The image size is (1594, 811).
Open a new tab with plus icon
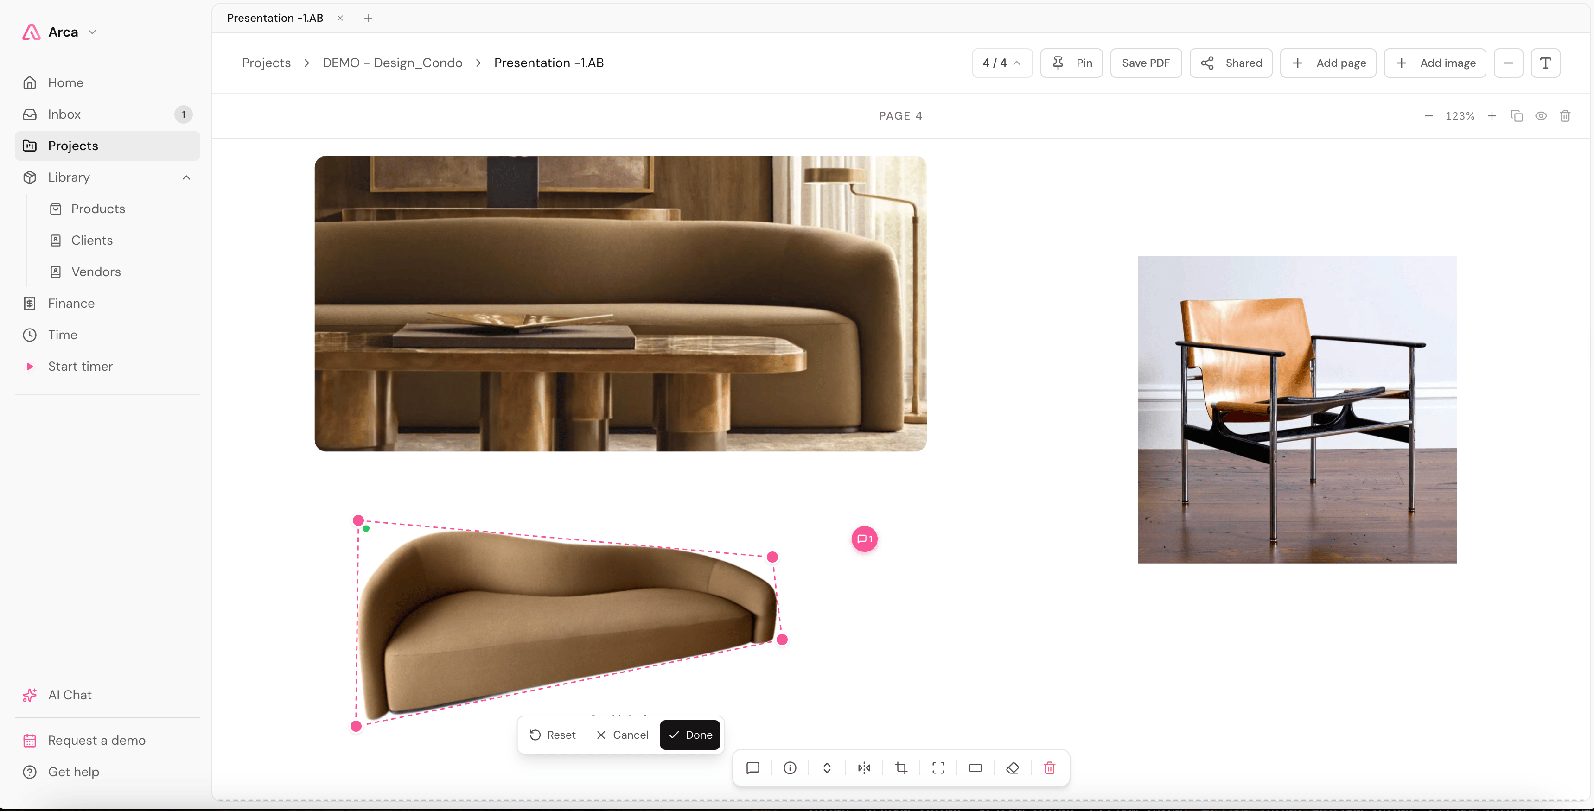[x=368, y=18]
